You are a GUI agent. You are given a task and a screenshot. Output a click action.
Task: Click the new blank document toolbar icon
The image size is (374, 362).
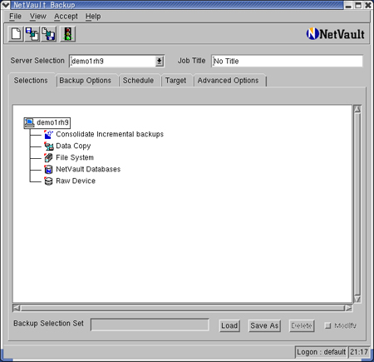(x=16, y=34)
